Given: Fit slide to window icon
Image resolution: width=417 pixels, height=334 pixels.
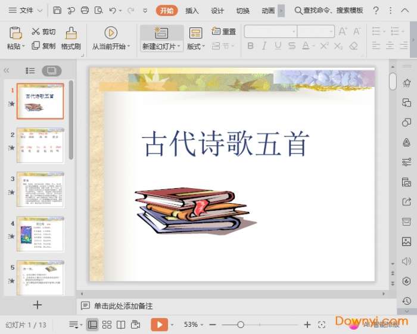Looking at the screenshot, I should coord(322,324).
